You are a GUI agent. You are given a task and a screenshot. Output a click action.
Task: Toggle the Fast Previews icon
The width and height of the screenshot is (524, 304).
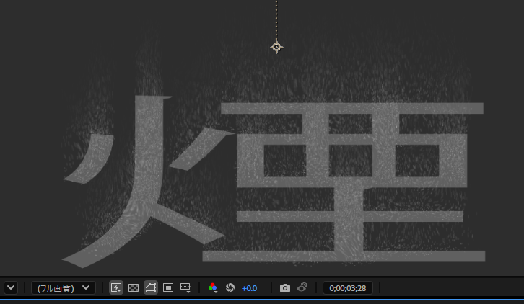[x=116, y=287]
